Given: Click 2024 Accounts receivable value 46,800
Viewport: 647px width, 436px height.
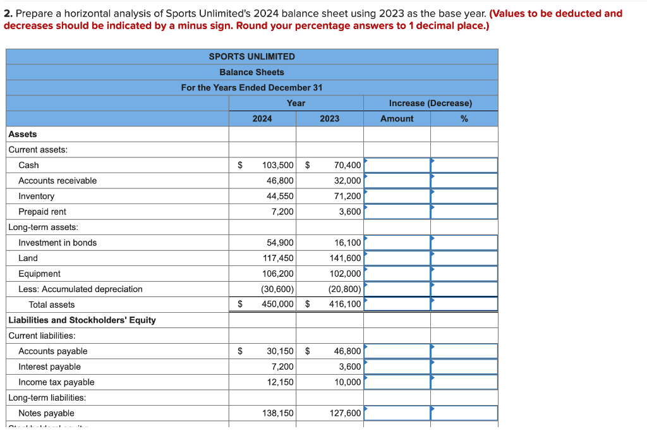Looking at the screenshot, I should click(280, 181).
